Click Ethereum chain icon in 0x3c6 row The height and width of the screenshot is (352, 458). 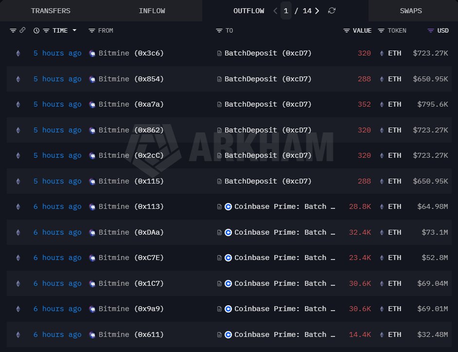tap(18, 53)
